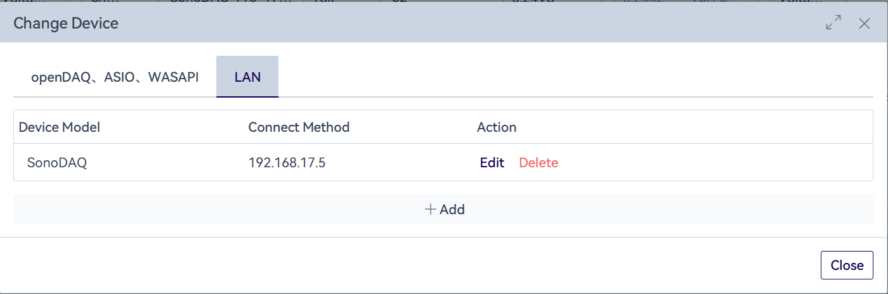Add a new LAN device row
Image resolution: width=888 pixels, height=294 pixels.
[x=444, y=209]
